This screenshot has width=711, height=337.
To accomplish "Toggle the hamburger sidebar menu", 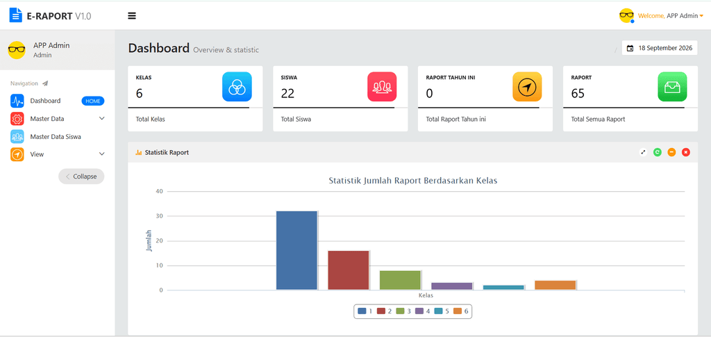I will 132,16.
